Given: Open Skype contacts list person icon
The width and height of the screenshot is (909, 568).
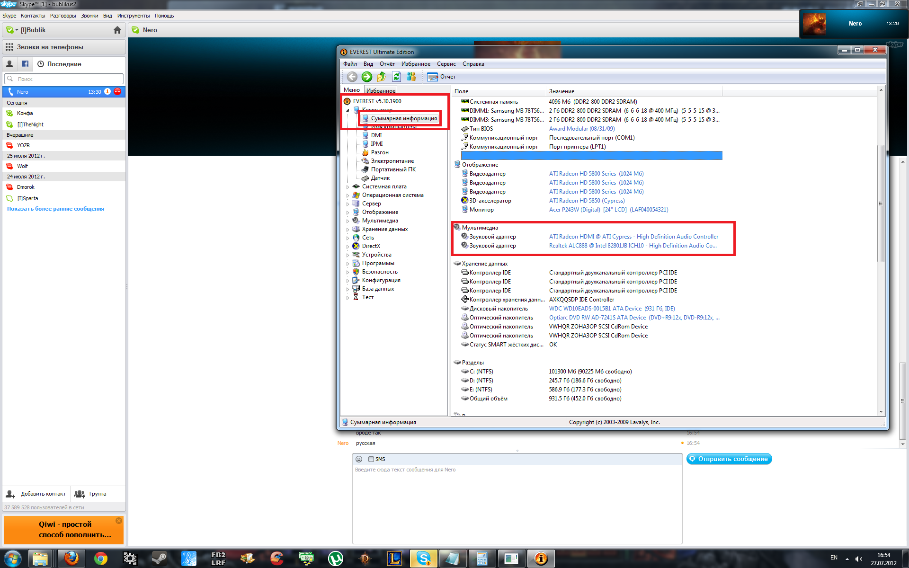Looking at the screenshot, I should pos(9,64).
